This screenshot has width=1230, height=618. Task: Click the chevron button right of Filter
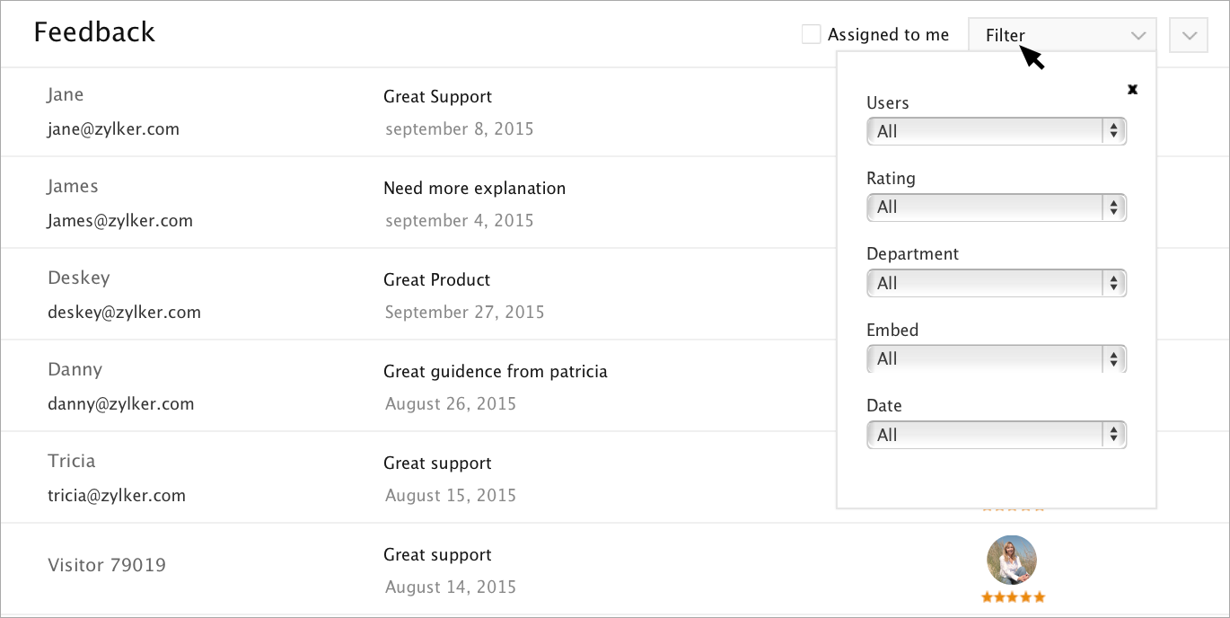[x=1190, y=36]
